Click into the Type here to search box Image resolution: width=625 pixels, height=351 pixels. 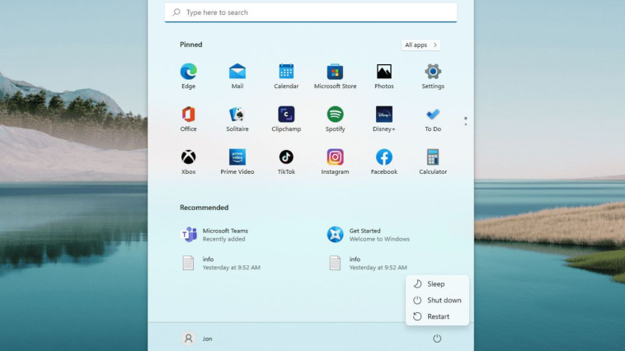[311, 12]
